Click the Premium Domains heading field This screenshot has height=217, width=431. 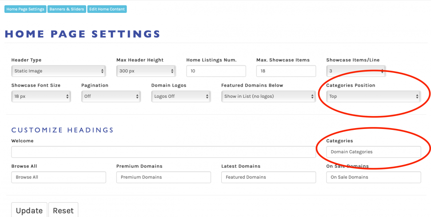pyautogui.click(x=164, y=177)
